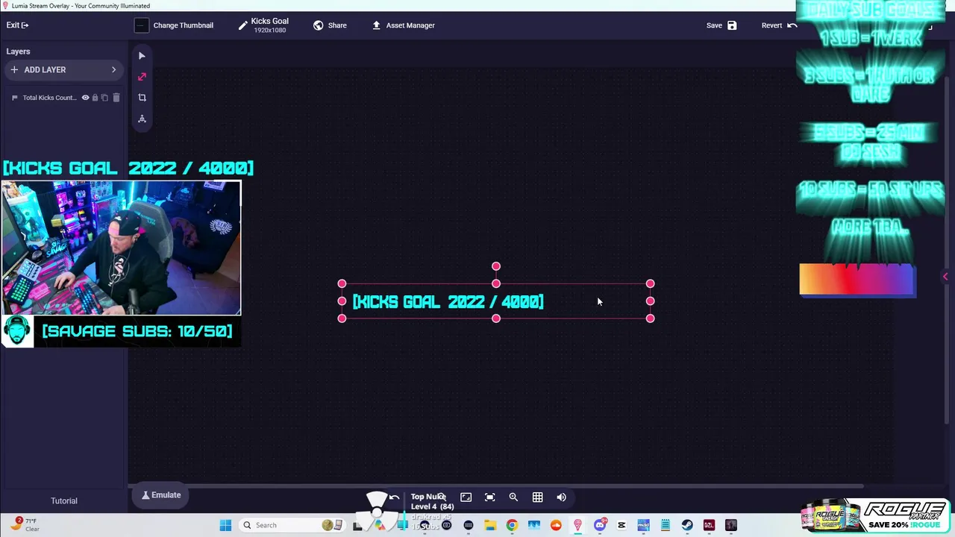Open CapCut from taskbar

point(621,525)
